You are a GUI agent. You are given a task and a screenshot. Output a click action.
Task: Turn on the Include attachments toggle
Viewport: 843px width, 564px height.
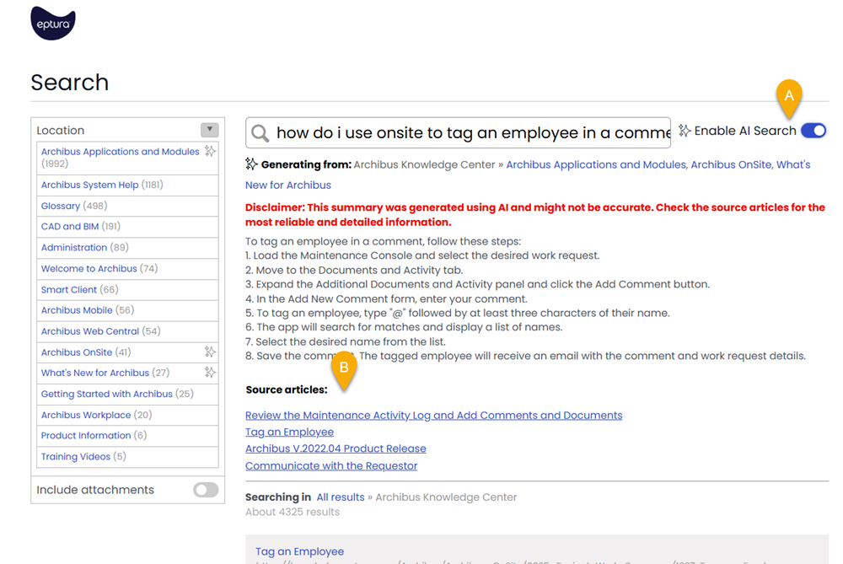pos(205,490)
